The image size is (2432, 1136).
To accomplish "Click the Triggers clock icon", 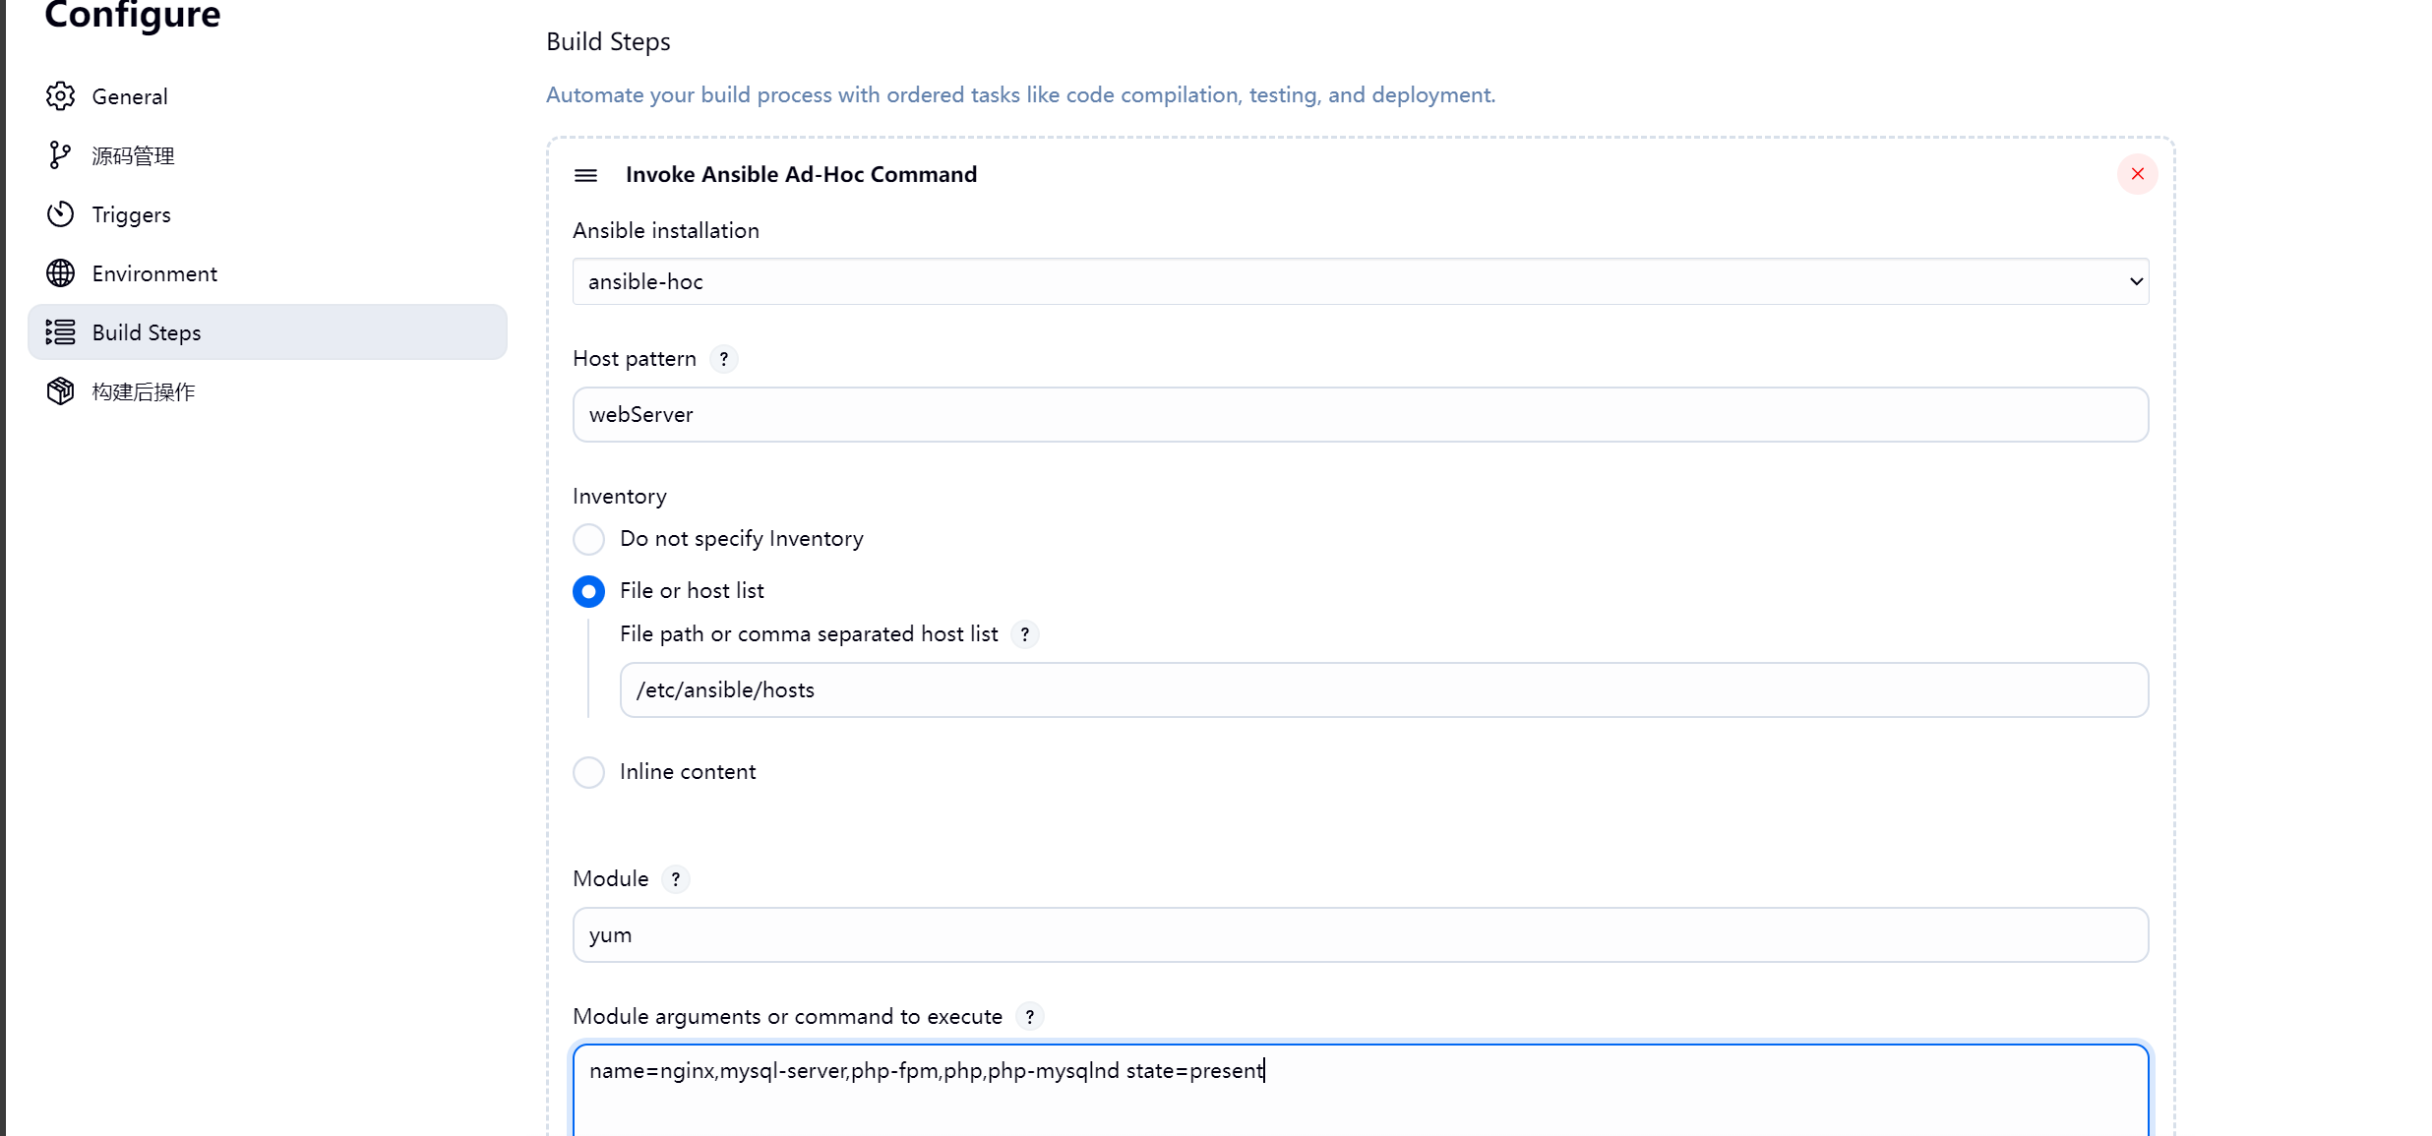I will (x=60, y=214).
